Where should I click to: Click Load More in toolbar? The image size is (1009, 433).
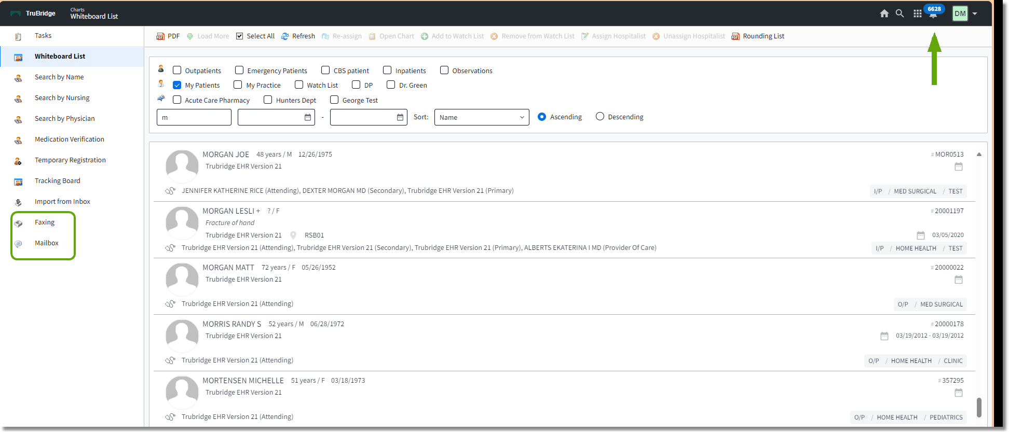click(208, 36)
